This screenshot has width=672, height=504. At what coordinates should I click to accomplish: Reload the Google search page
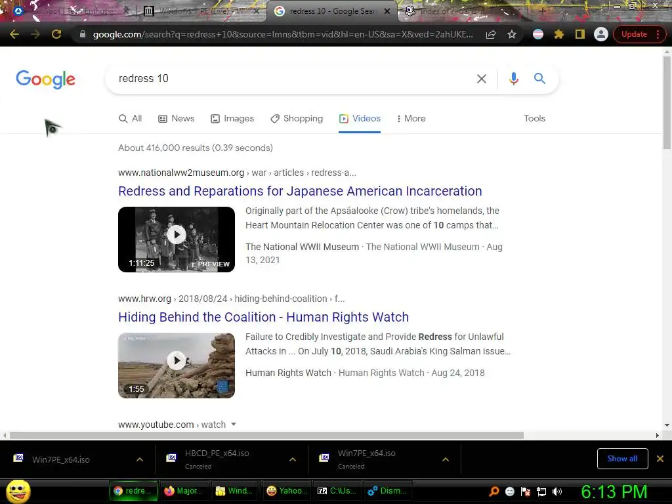[x=56, y=34]
